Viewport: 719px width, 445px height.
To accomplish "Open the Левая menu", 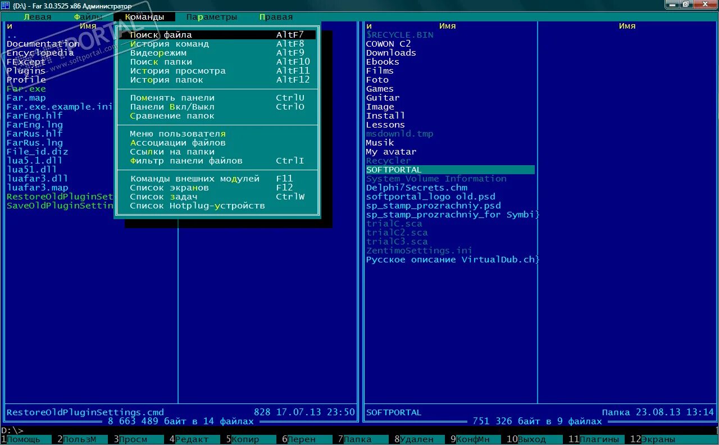I will [x=37, y=17].
